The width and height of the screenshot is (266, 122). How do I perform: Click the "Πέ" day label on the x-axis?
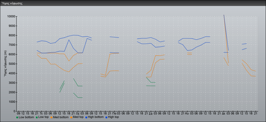click(x=78, y=113)
